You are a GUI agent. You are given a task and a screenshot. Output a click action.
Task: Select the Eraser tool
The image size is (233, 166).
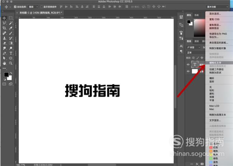4,43
